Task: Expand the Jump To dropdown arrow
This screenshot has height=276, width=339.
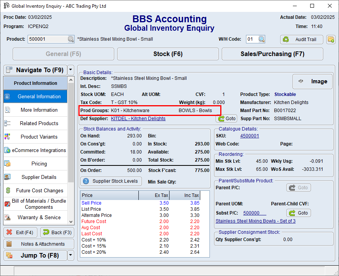Action: (70, 256)
